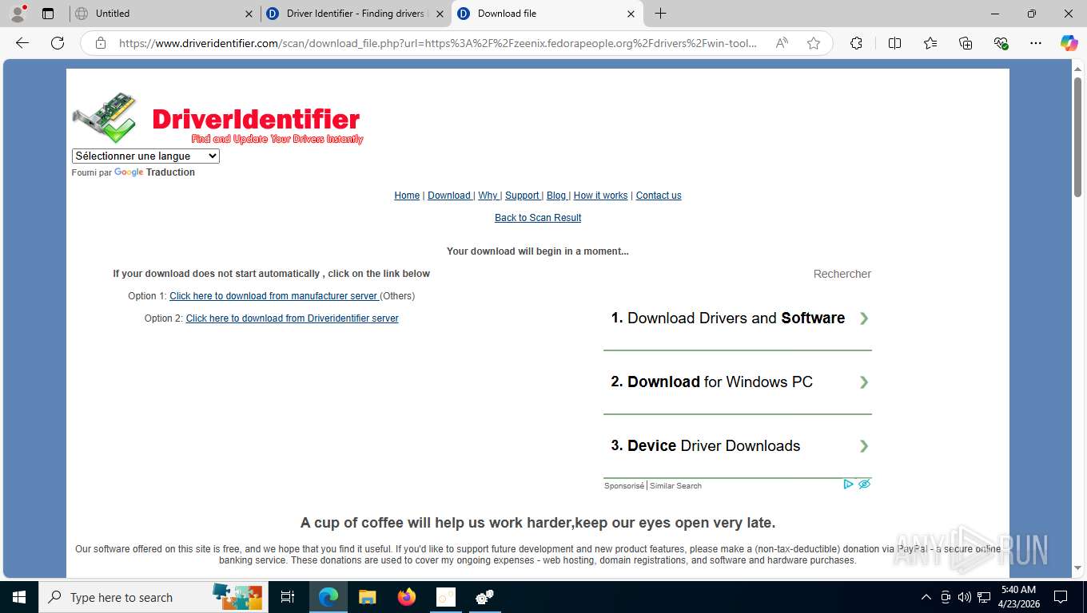Viewport: 1087px width, 613px height.
Task: Open the Sélectionner une langue dropdown
Action: [145, 156]
